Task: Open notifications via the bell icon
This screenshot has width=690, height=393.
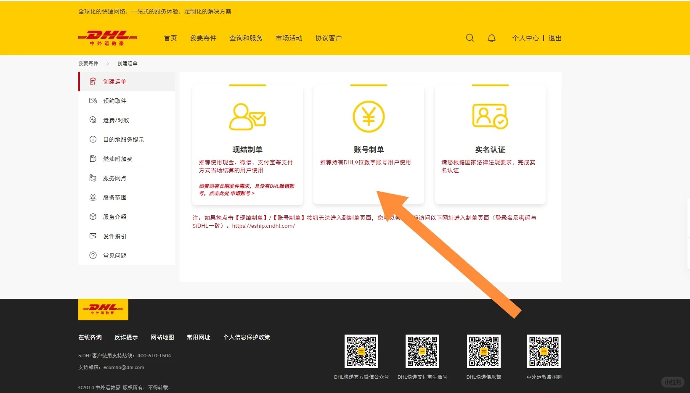Action: click(x=491, y=38)
